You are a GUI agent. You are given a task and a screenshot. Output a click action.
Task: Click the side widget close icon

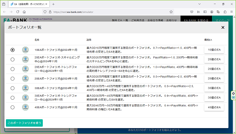(233, 94)
